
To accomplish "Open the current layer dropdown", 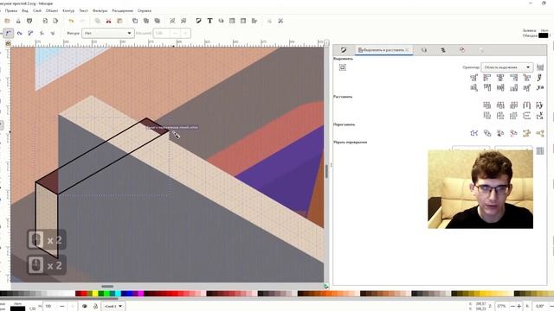I will 113,306.
